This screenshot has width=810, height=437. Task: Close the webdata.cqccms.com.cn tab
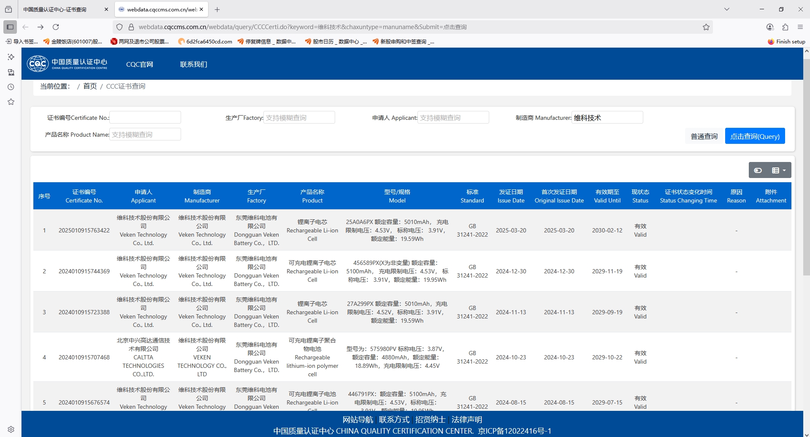tap(201, 9)
